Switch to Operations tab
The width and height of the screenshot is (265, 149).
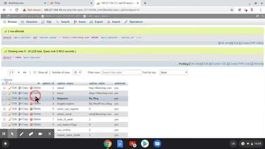tap(134, 22)
